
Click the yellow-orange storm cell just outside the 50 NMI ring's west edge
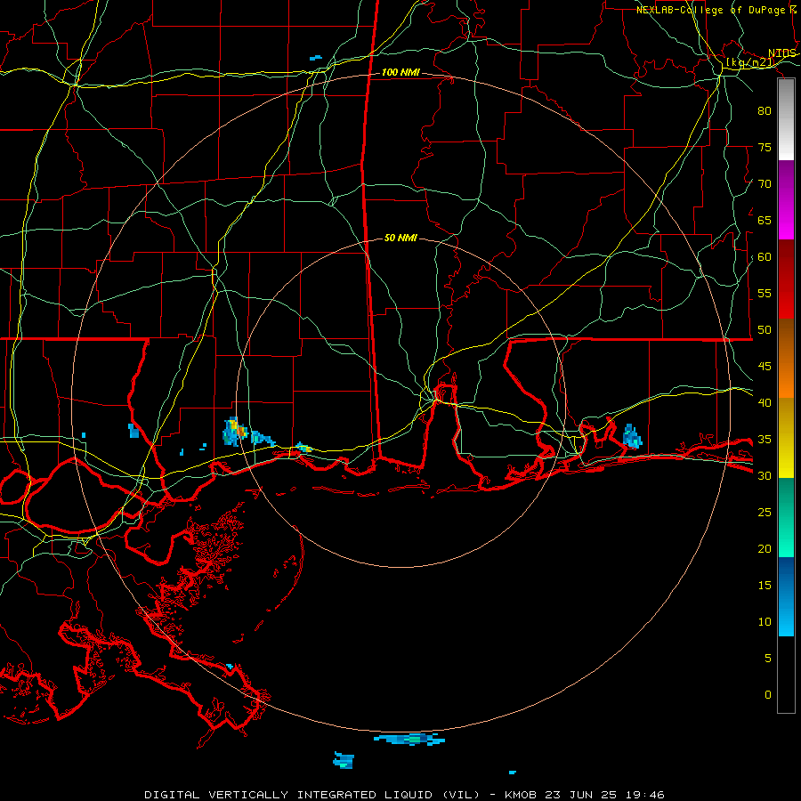[235, 432]
